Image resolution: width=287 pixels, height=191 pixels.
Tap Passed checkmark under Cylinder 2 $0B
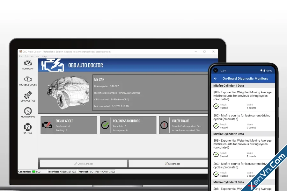216,154
